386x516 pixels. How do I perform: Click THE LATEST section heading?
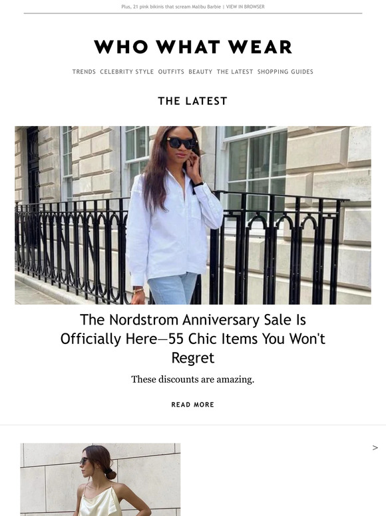point(193,101)
